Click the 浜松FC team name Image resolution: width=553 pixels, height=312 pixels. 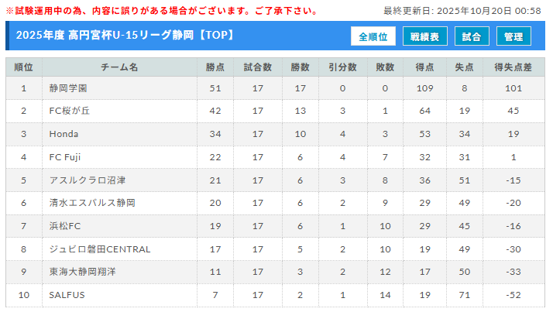click(x=65, y=226)
